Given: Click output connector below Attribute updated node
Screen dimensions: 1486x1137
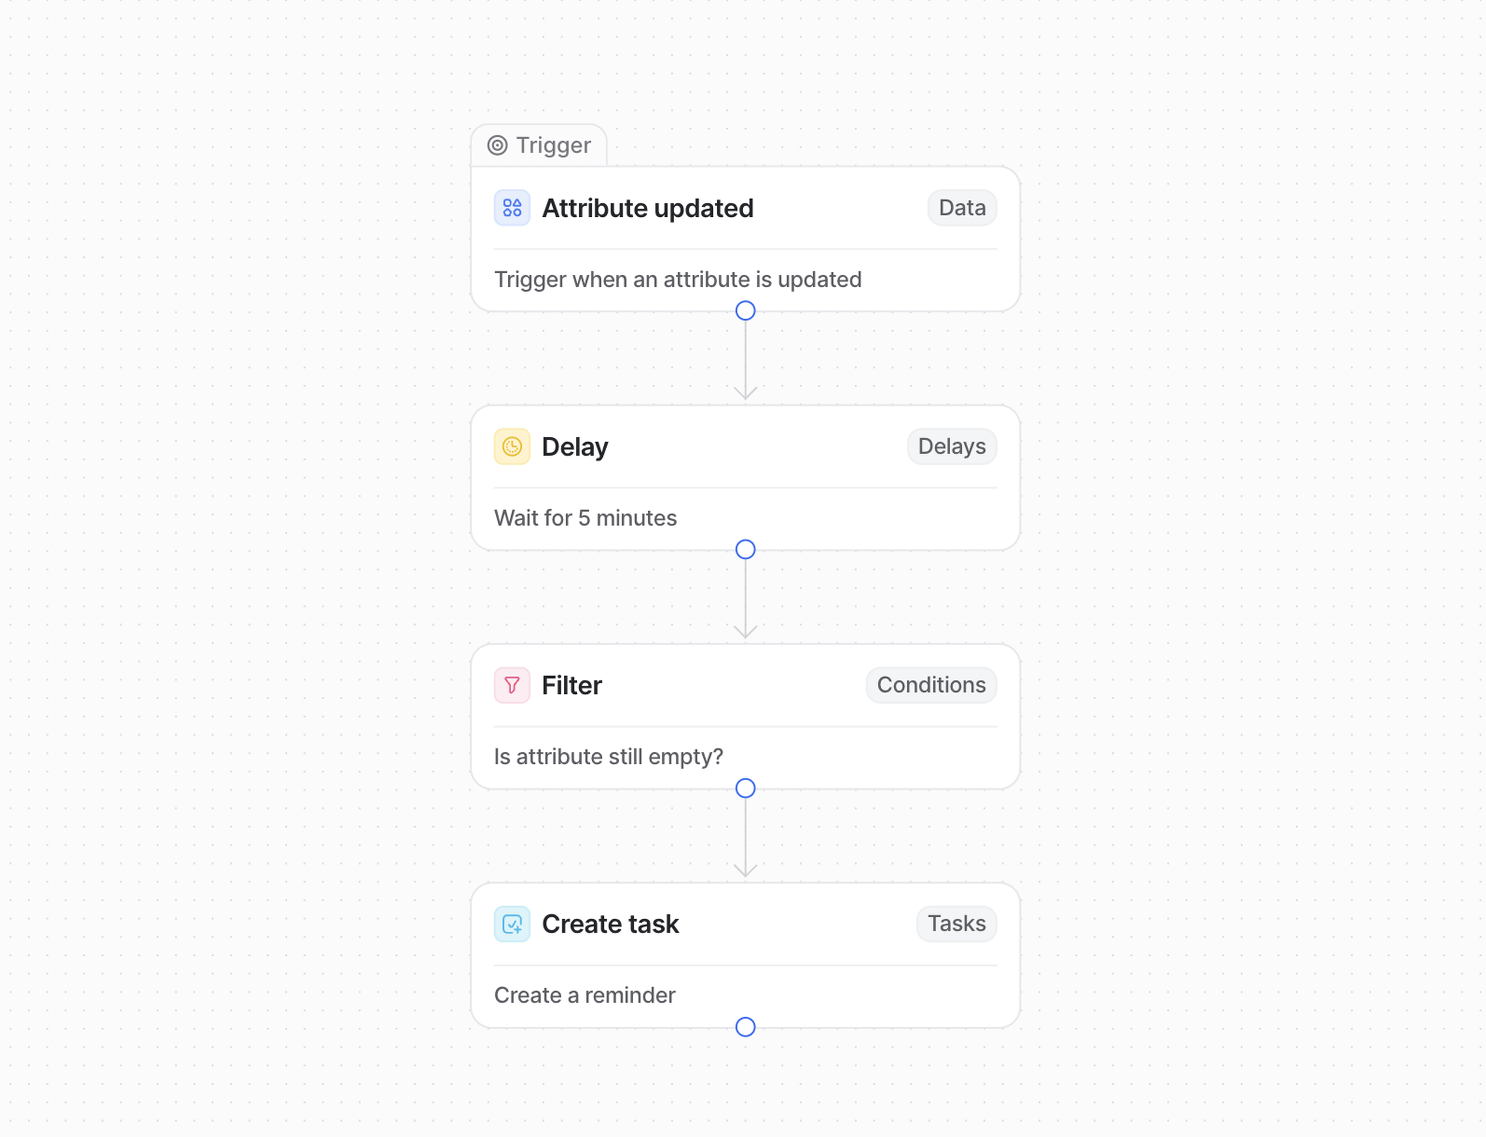Looking at the screenshot, I should click(745, 311).
